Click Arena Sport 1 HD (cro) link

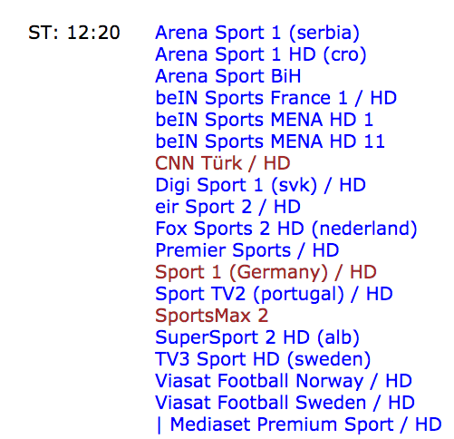click(261, 54)
